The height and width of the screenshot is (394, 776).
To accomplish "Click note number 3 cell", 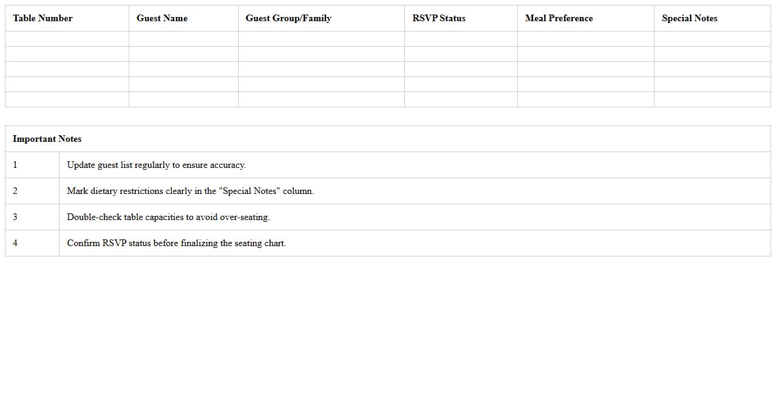I will click(32, 217).
